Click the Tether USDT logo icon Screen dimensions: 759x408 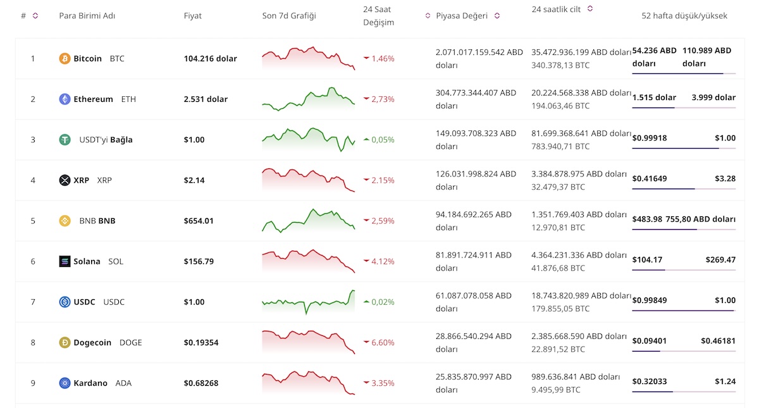click(65, 140)
